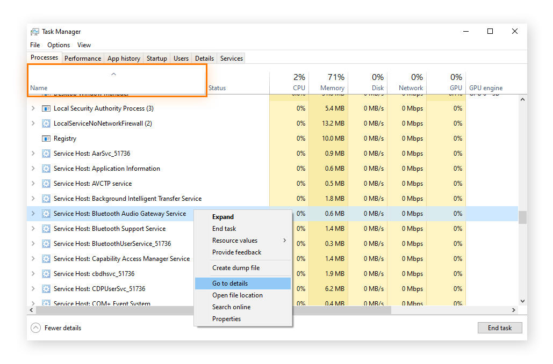Open the Options menu
The width and height of the screenshot is (553, 364).
tap(58, 45)
